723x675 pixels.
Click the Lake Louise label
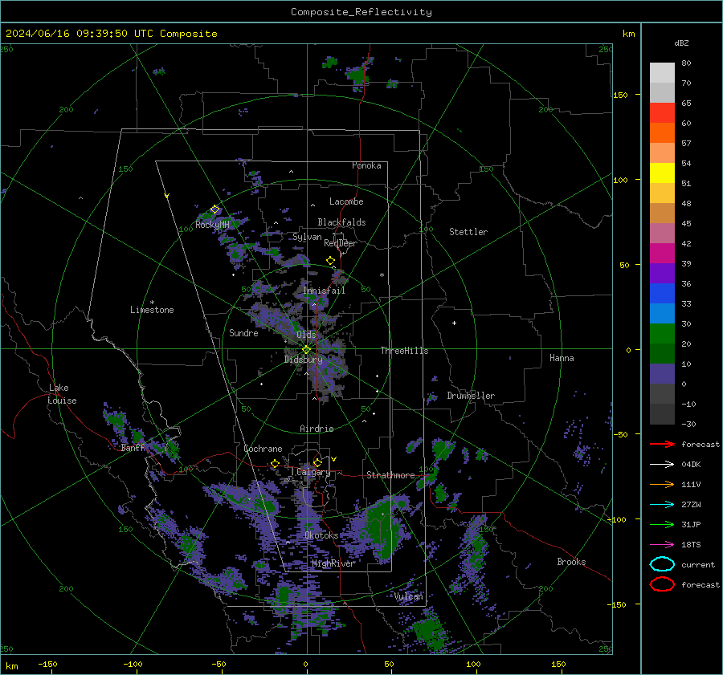[x=62, y=394]
